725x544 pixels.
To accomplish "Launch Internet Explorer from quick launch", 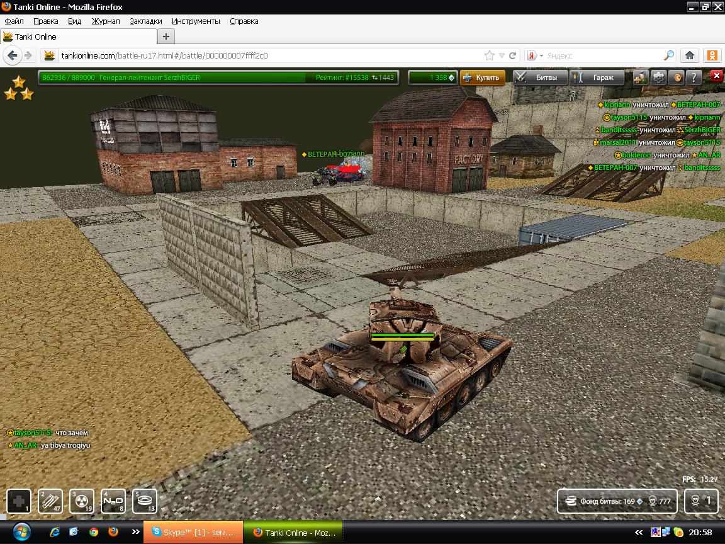I will [x=55, y=532].
